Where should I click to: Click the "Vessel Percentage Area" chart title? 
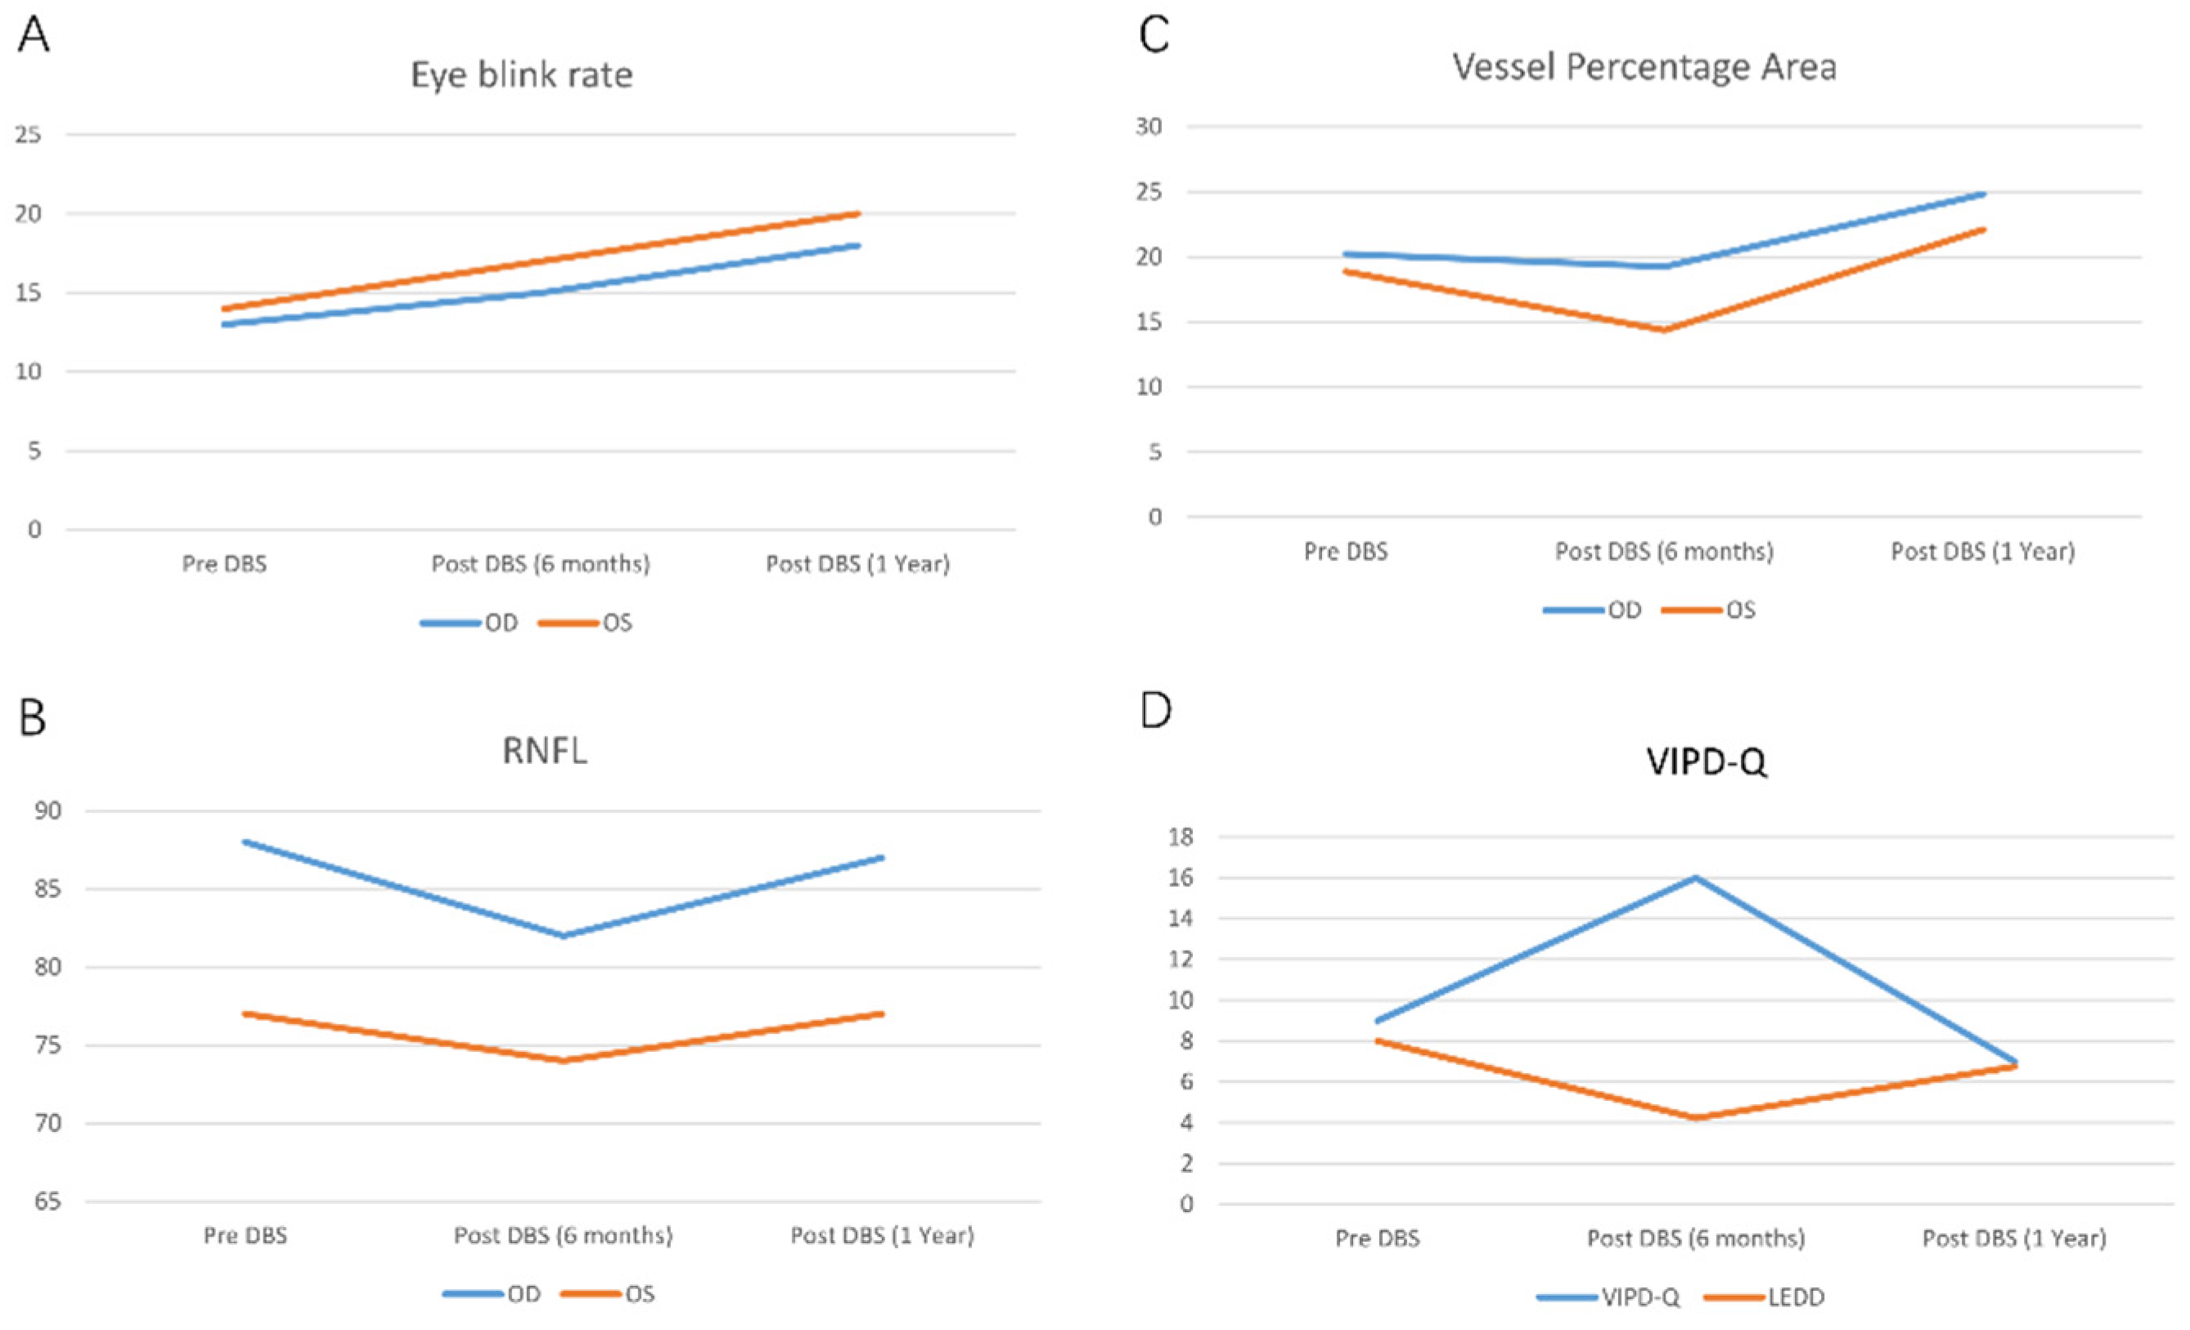1644,68
